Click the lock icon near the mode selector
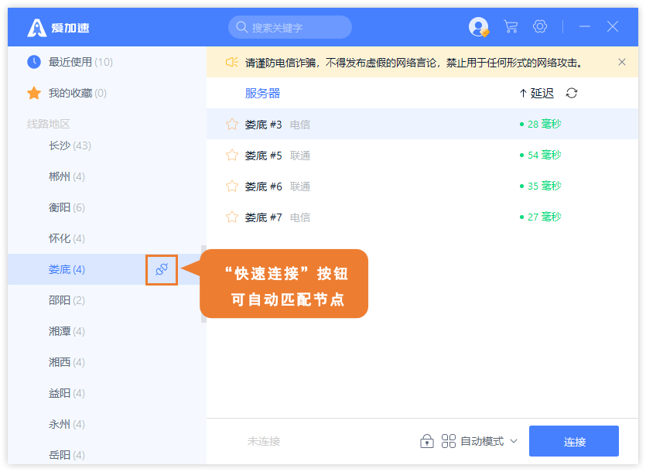Viewport: 646px width, 472px height. 426,441
